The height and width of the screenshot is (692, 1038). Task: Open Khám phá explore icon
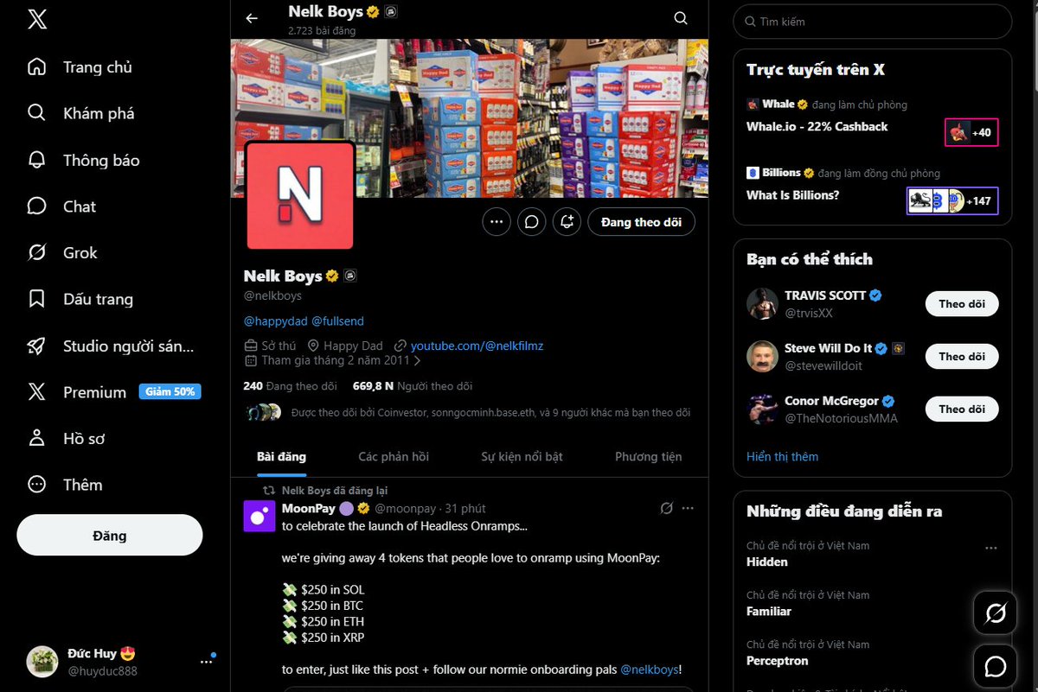click(x=36, y=113)
